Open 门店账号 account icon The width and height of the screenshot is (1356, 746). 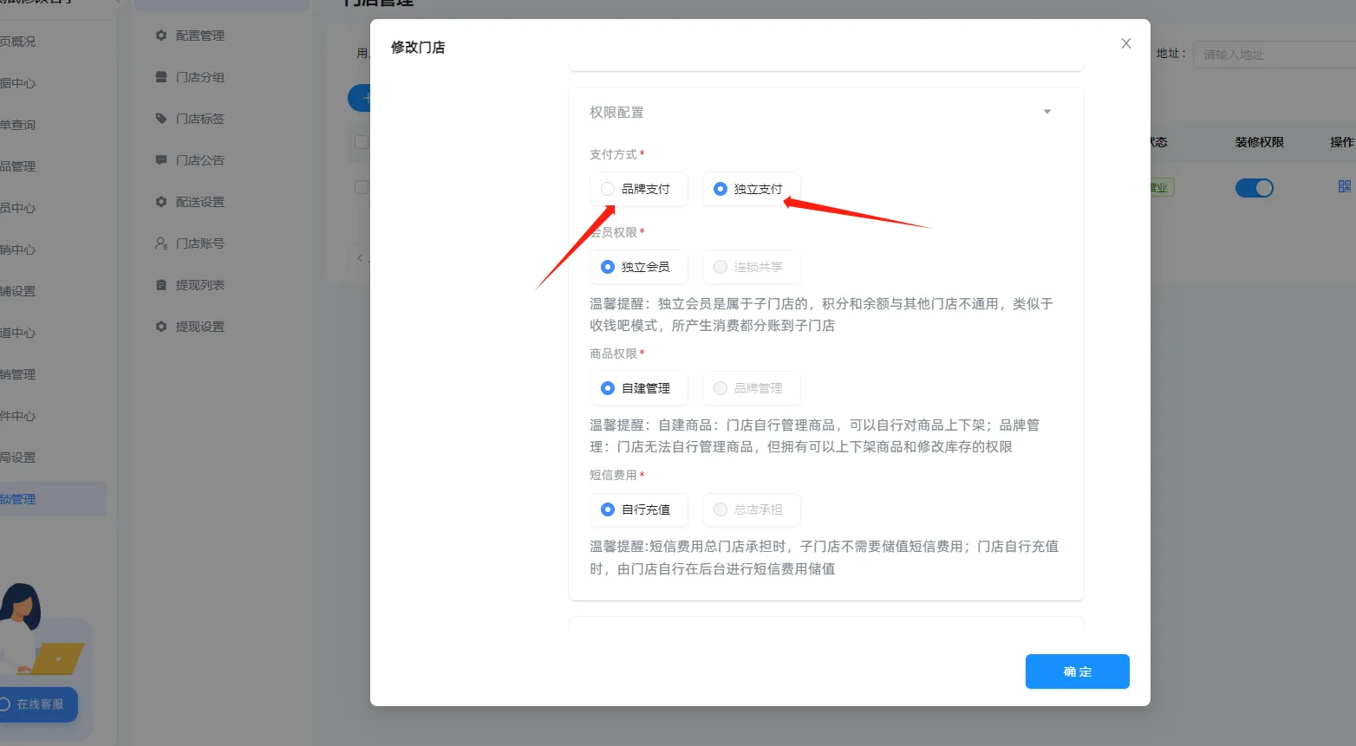[161, 243]
